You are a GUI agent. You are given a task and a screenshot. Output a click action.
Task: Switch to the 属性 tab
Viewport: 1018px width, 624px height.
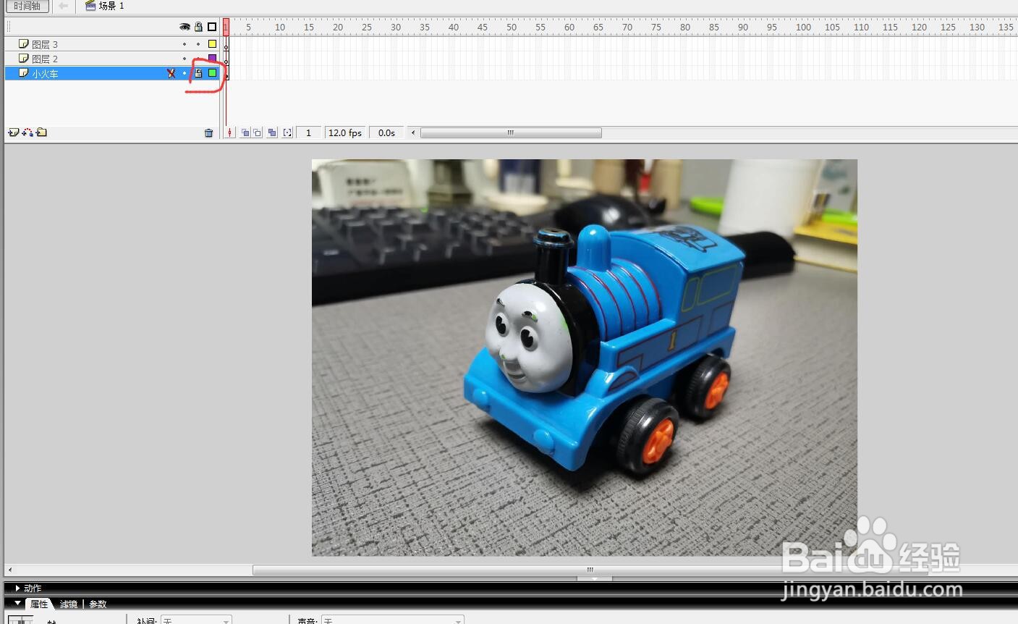click(38, 604)
